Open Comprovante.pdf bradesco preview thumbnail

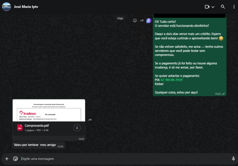coord(49,110)
